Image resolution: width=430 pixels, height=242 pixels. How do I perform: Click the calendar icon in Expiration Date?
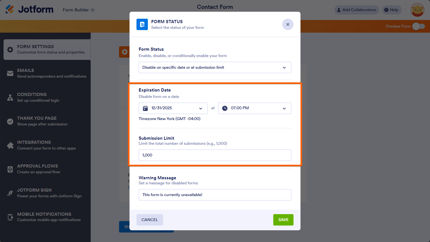pos(145,108)
